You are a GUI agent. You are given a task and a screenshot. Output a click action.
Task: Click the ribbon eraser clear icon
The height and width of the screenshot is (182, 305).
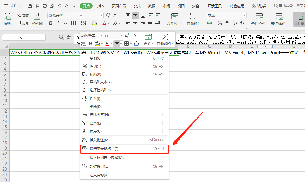[x=115, y=23]
